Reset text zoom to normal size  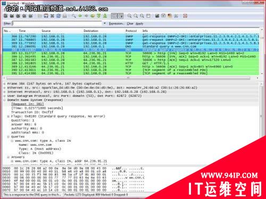142,16
